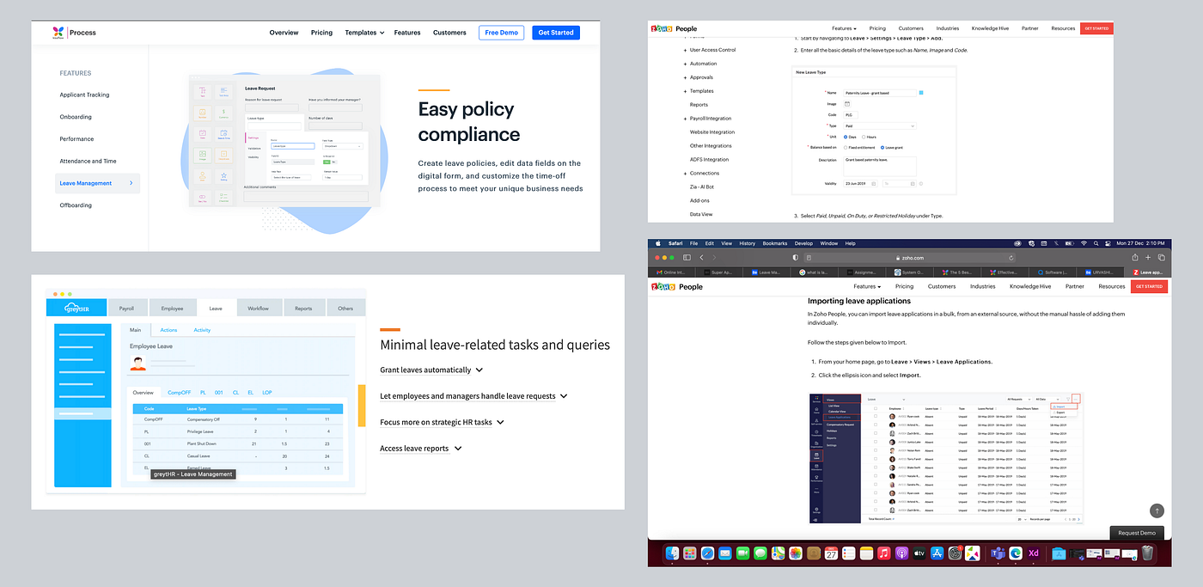This screenshot has height=587, width=1203.
Task: Click Kissflow's blue Get Started button
Action: [x=555, y=33]
